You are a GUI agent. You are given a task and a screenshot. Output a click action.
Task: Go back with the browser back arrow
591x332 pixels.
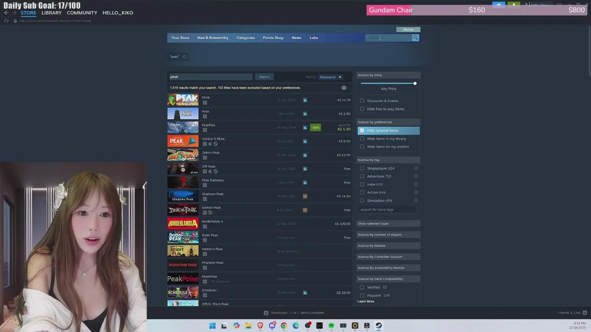click(6, 13)
